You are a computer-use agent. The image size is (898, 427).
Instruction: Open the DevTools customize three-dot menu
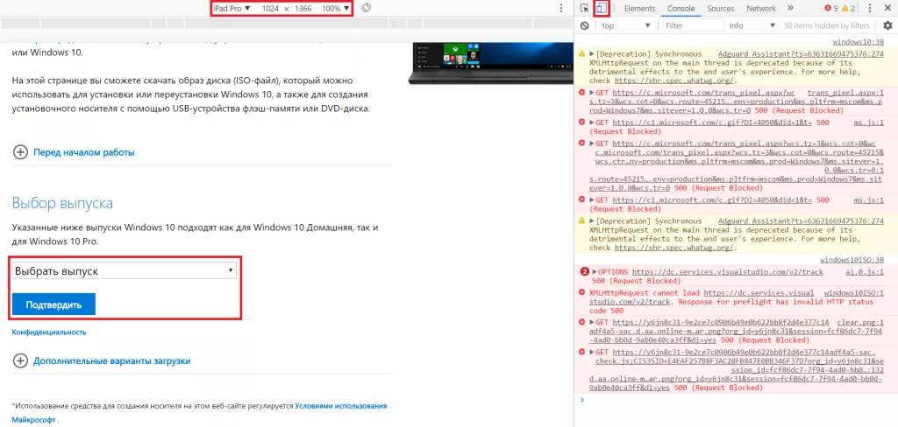(x=870, y=9)
